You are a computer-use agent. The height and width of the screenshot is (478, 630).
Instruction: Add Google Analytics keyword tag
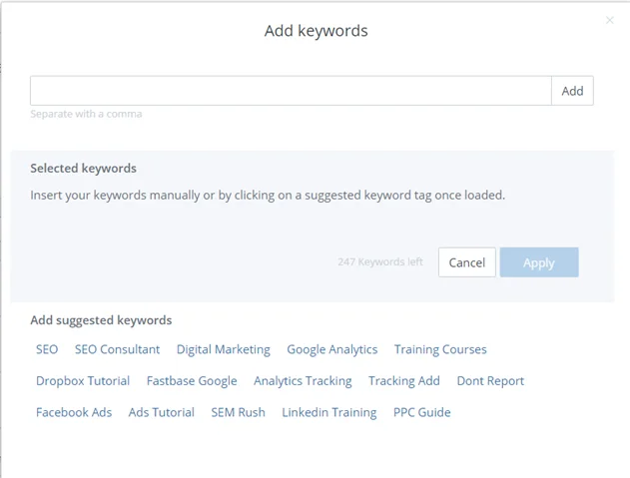332,349
